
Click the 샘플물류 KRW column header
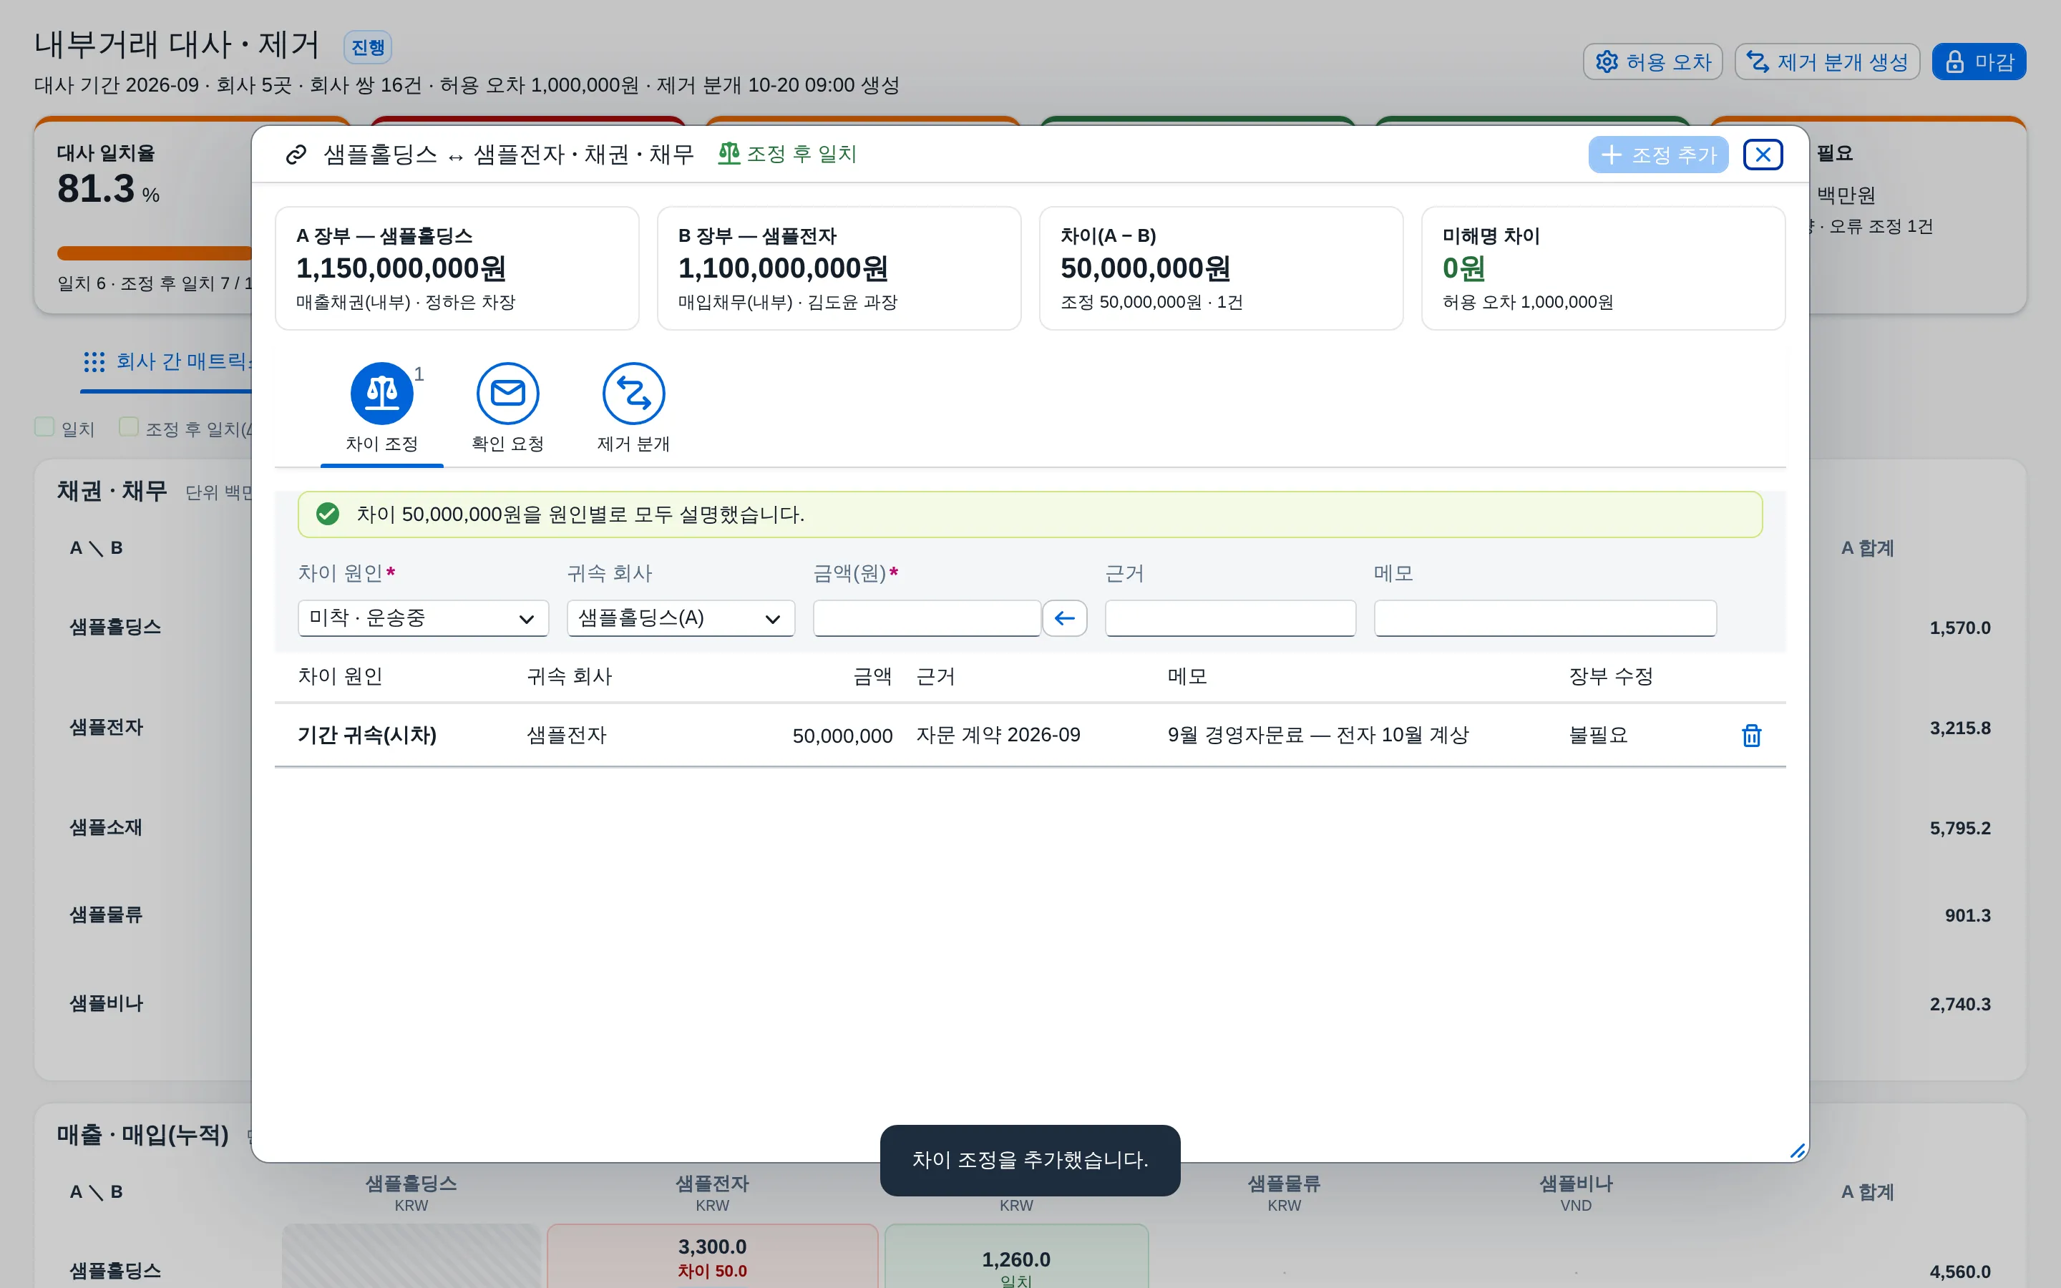pos(1283,1193)
